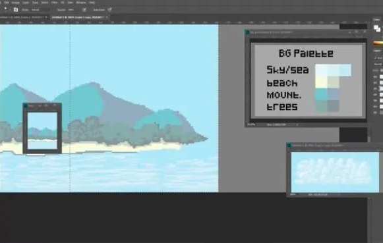Sample the gray-purple mount. swatch
Image resolution: width=383 pixels, height=243 pixels.
(333, 94)
